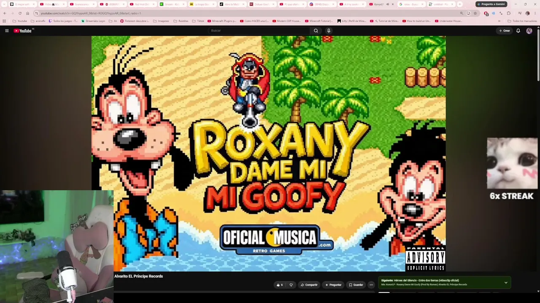Save the video with Guardar
The height and width of the screenshot is (303, 540).
[356, 285]
